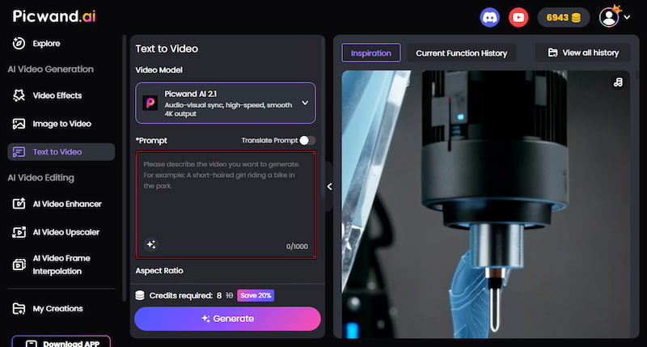The image size is (647, 347).
Task: Click the music note icon on video
Action: (x=618, y=83)
